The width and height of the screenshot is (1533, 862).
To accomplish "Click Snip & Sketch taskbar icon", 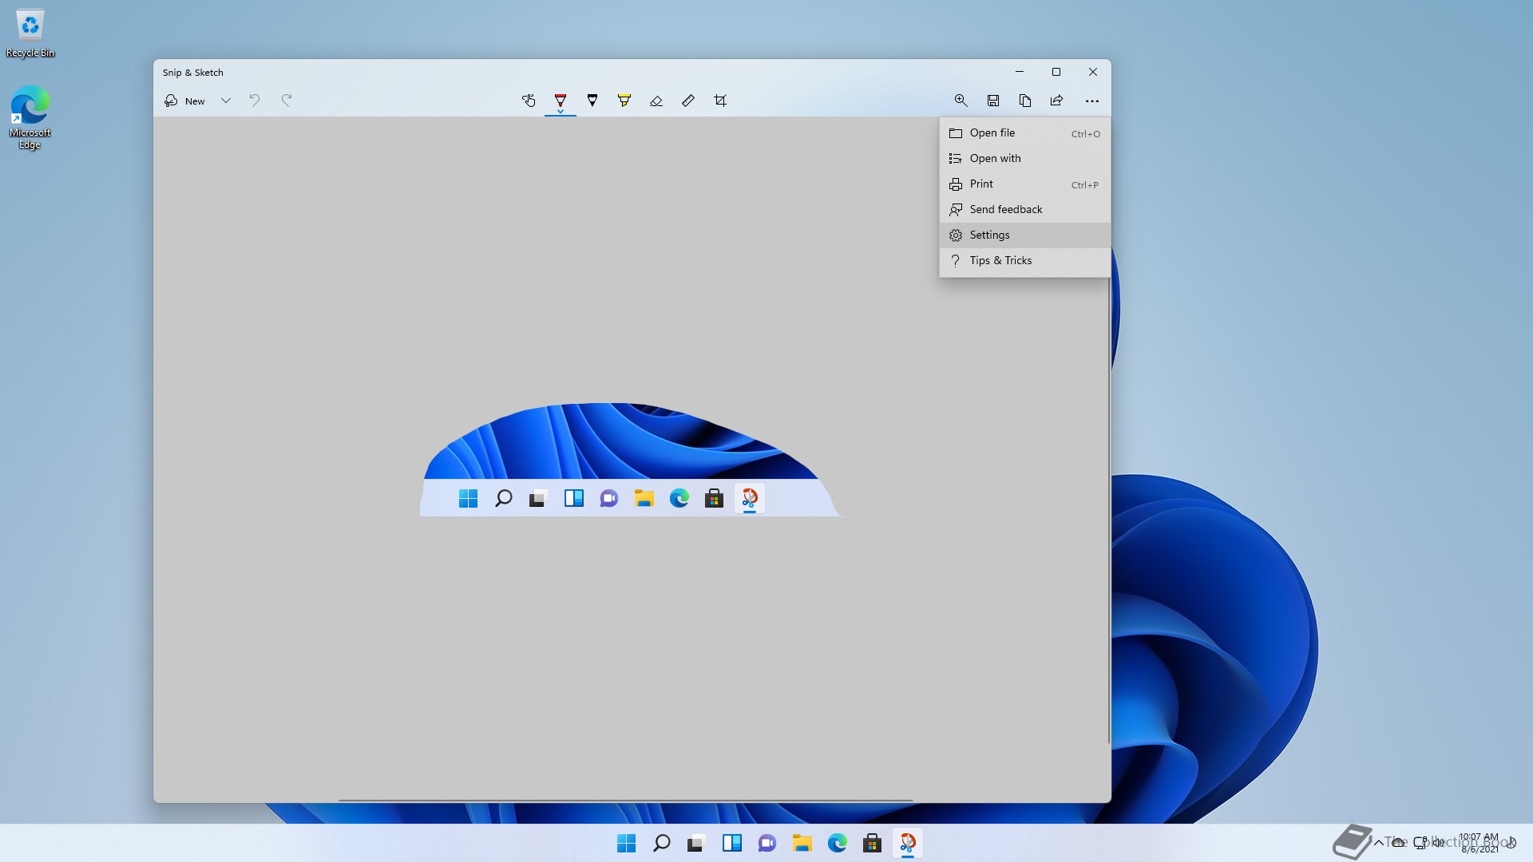I will click(908, 843).
